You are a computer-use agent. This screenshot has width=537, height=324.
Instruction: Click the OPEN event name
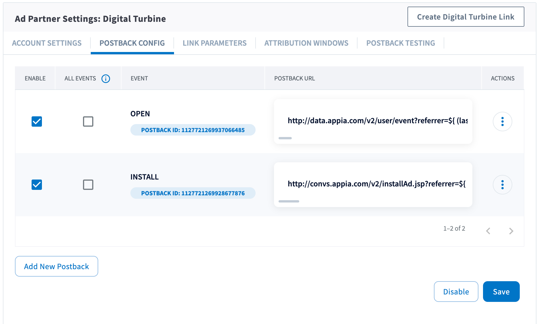coord(140,114)
